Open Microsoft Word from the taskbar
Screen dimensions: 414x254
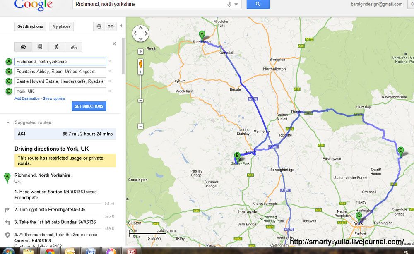point(91,251)
